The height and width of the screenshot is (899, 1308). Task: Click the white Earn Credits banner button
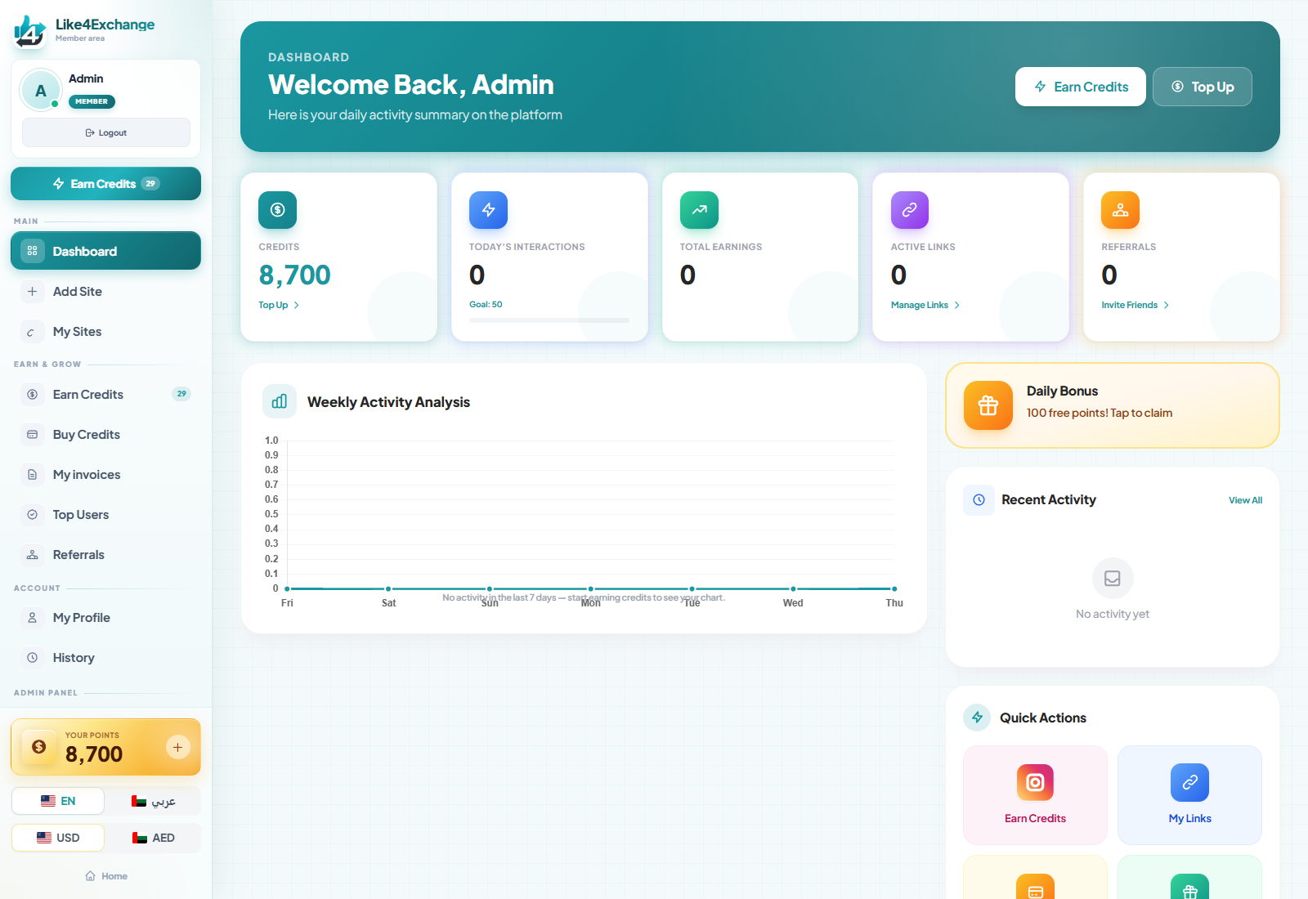(1081, 87)
